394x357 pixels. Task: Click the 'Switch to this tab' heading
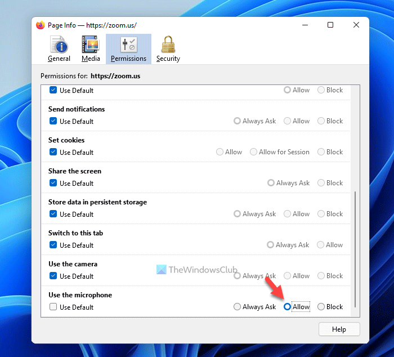point(75,233)
